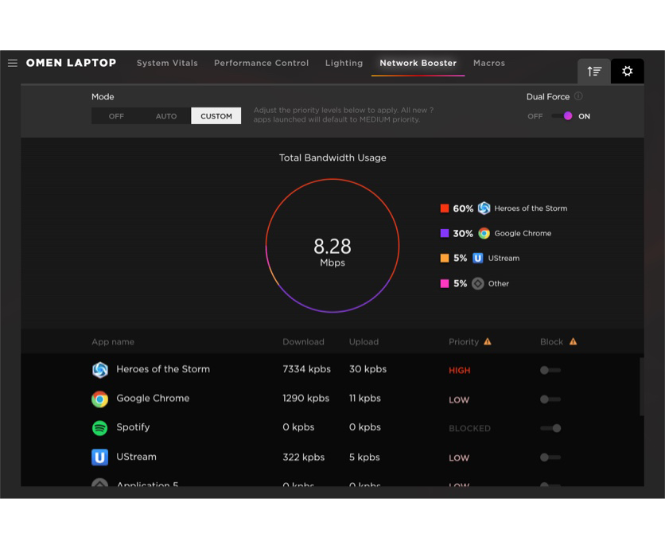Unblock Spotify with its toggle
Image resolution: width=665 pixels, height=549 pixels.
click(550, 428)
